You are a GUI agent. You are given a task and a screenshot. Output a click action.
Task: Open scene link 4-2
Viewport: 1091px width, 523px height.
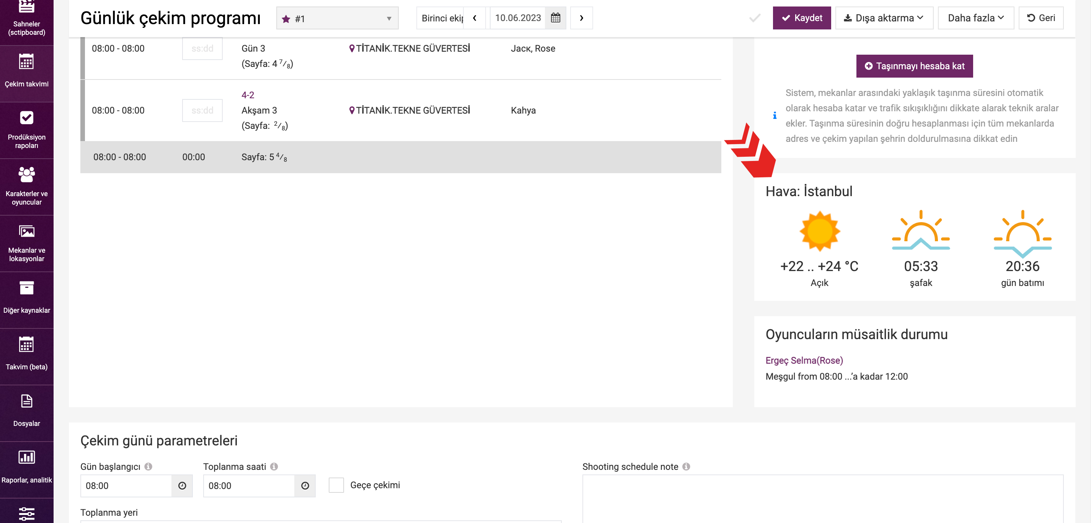(x=248, y=95)
